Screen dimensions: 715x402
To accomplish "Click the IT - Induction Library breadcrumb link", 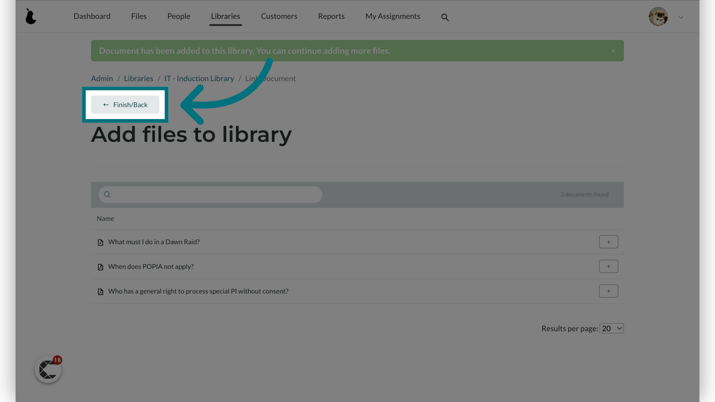I will pyautogui.click(x=199, y=78).
